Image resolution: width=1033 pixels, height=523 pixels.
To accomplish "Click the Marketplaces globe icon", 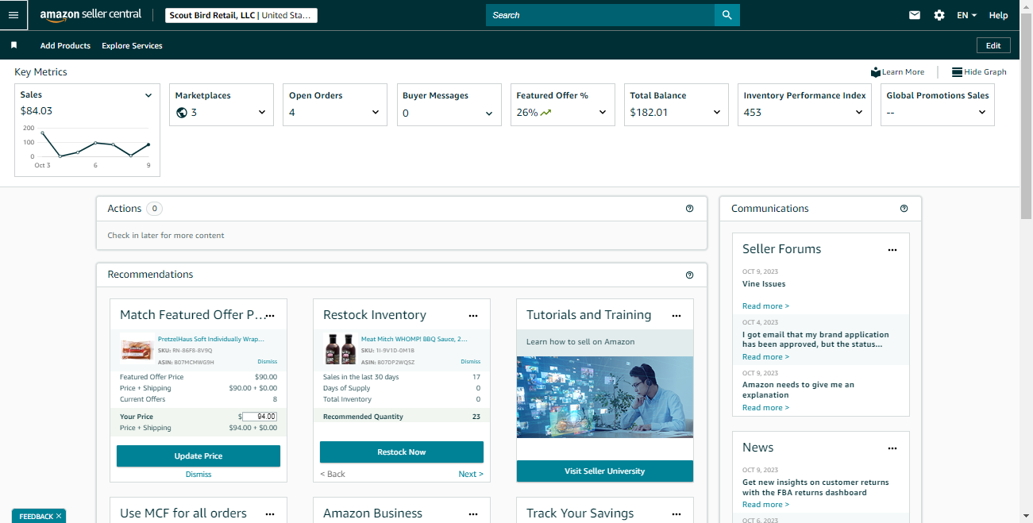I will (182, 112).
